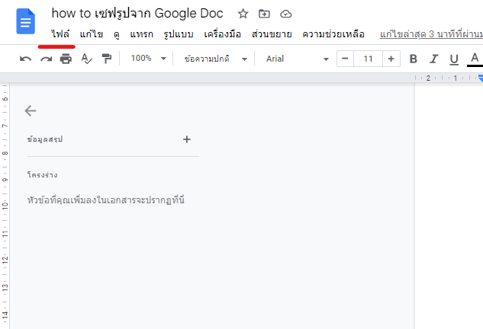Toggle Underline formatting
This screenshot has width=483, height=329.
coord(454,59)
